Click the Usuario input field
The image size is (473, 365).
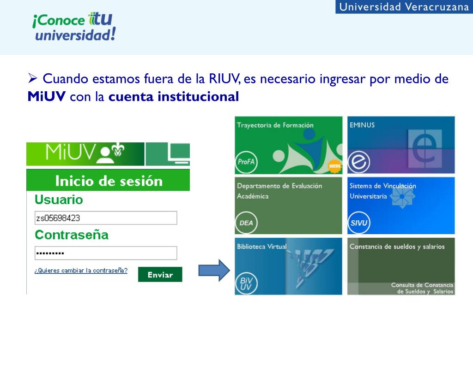click(x=106, y=218)
